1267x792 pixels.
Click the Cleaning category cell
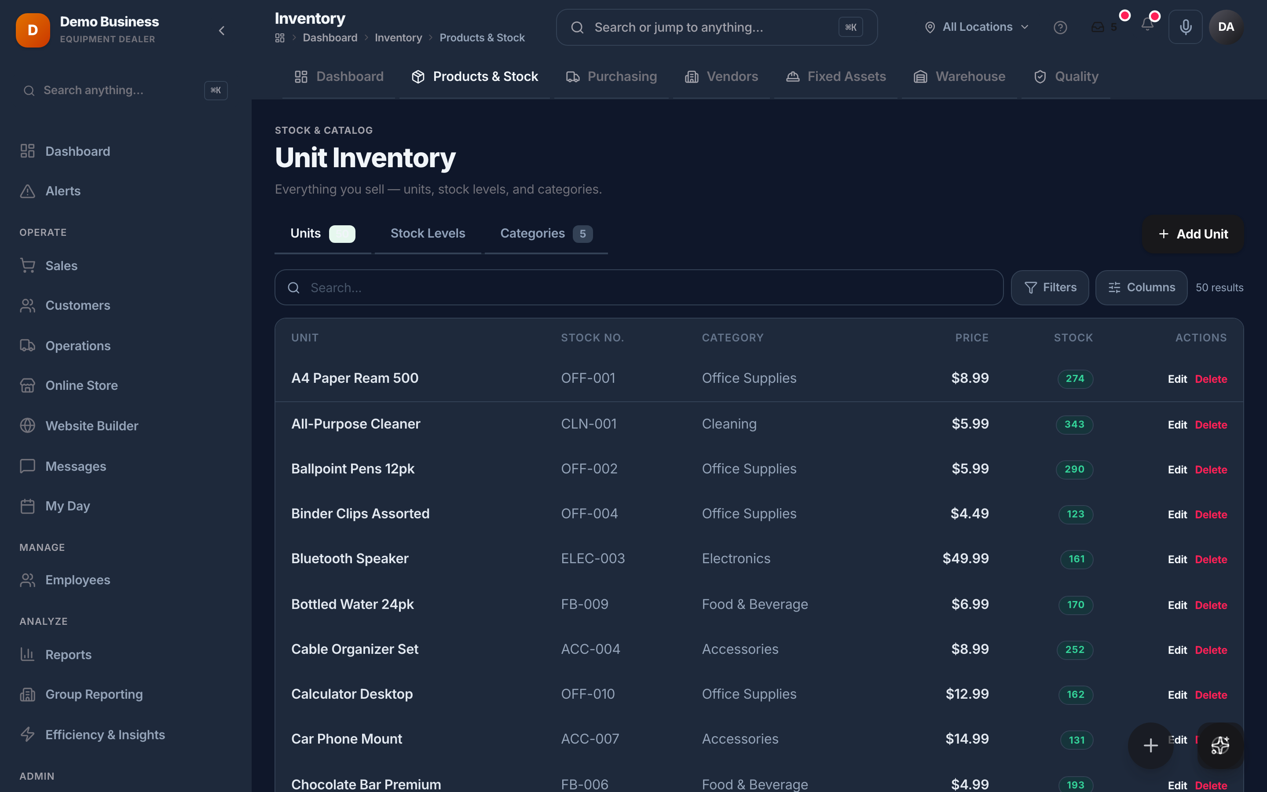[x=729, y=424]
